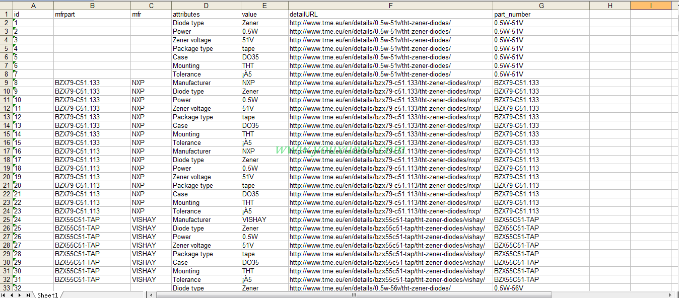Select column E header
The width and height of the screenshot is (679, 298).
coord(264,6)
